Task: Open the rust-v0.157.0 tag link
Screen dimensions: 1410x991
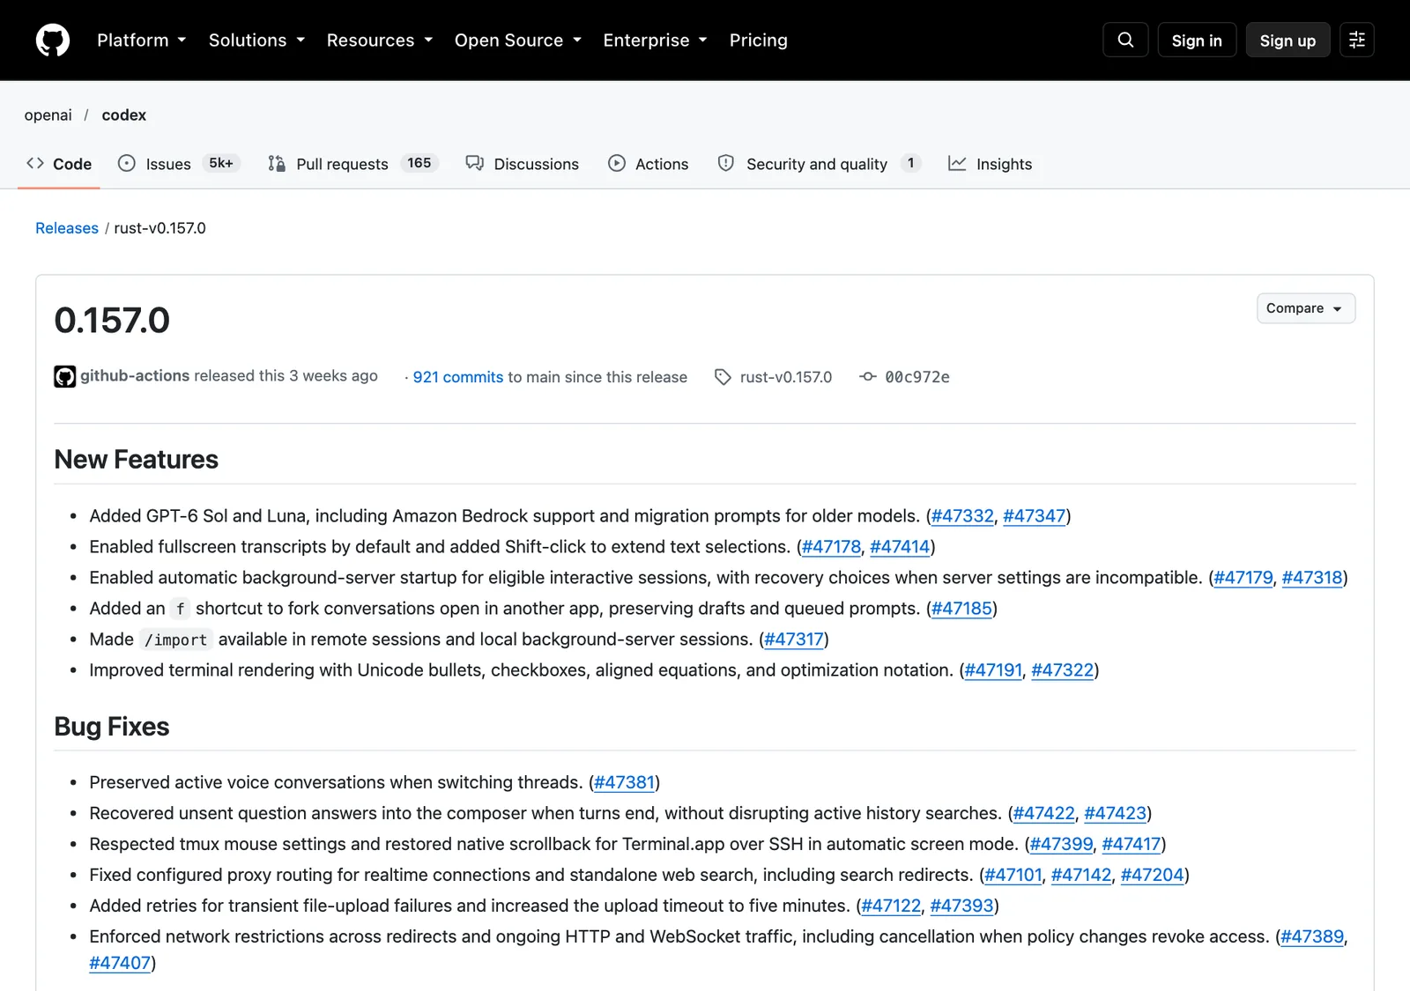Action: click(786, 377)
